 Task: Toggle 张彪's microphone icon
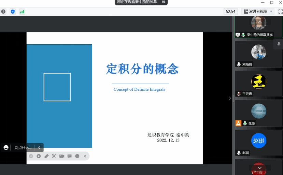click(245, 123)
